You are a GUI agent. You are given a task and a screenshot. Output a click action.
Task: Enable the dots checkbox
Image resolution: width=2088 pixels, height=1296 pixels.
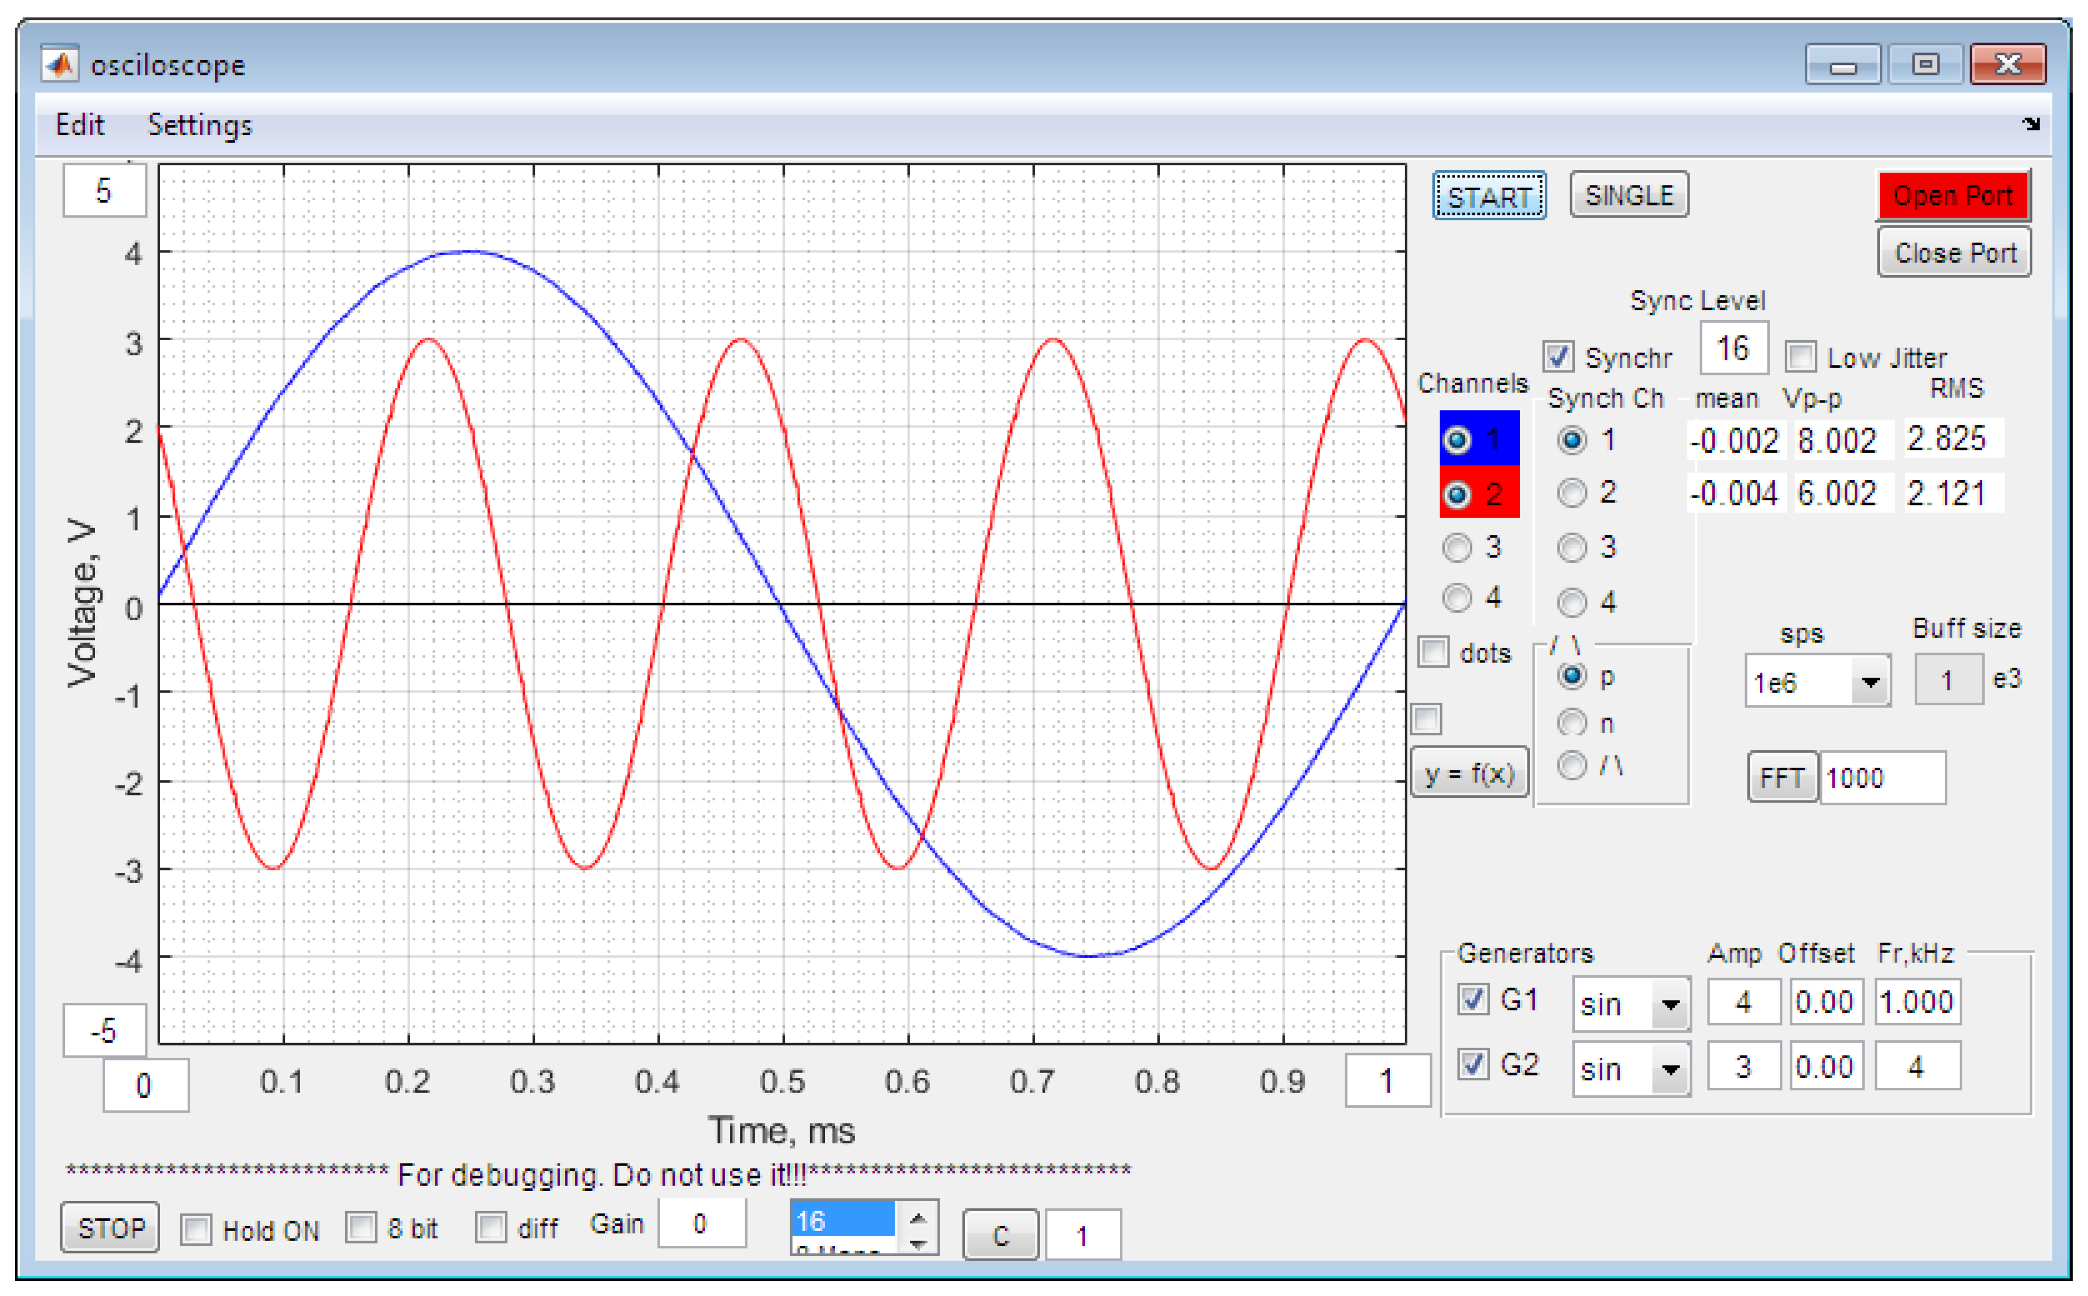pyautogui.click(x=1434, y=652)
